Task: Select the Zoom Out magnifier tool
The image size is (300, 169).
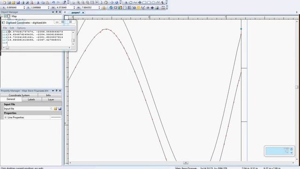Action: coord(83,2)
